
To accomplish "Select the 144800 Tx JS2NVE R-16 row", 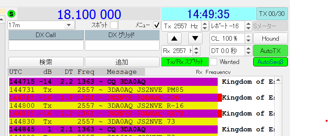I will click(113, 106).
